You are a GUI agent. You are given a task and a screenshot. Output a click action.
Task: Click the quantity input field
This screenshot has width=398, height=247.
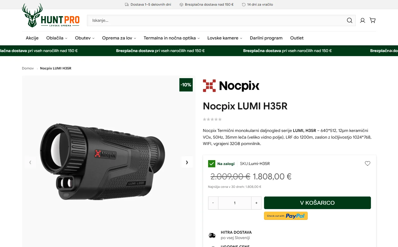[235, 203]
